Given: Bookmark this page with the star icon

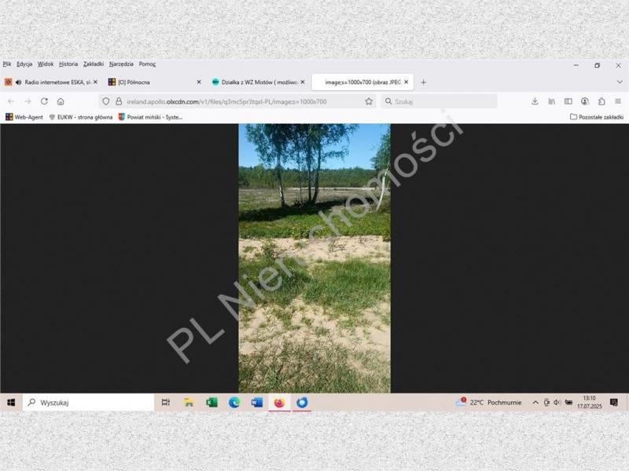Looking at the screenshot, I should (369, 101).
